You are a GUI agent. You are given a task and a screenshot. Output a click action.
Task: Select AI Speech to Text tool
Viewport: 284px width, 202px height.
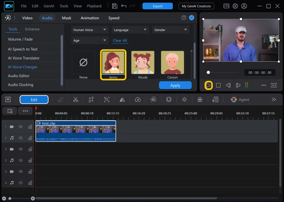click(23, 49)
